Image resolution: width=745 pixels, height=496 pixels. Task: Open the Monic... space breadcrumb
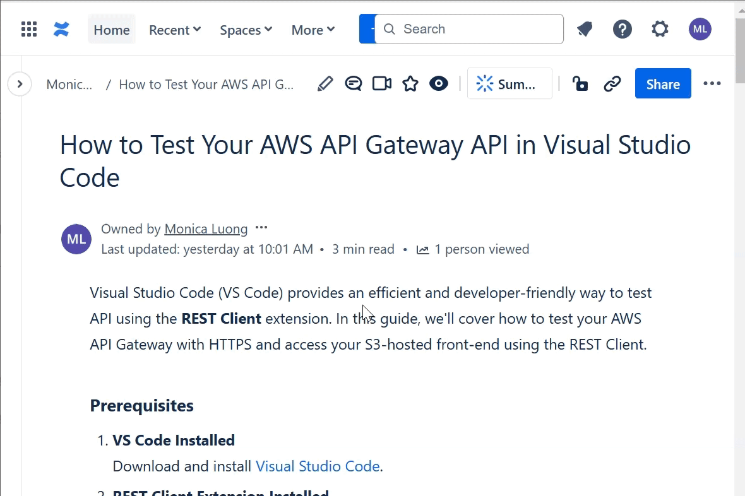tap(69, 85)
